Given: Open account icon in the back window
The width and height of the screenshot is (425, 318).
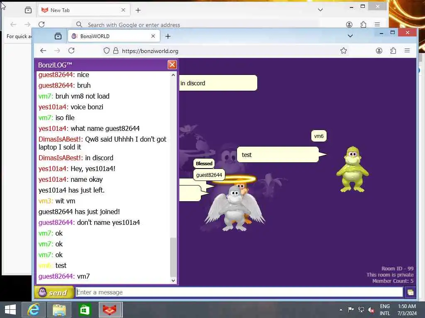Looking at the screenshot, I should tap(349, 24).
